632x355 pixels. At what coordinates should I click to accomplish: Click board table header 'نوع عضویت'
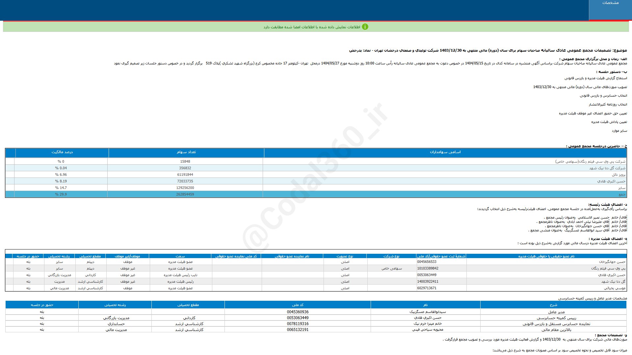tap(345, 256)
